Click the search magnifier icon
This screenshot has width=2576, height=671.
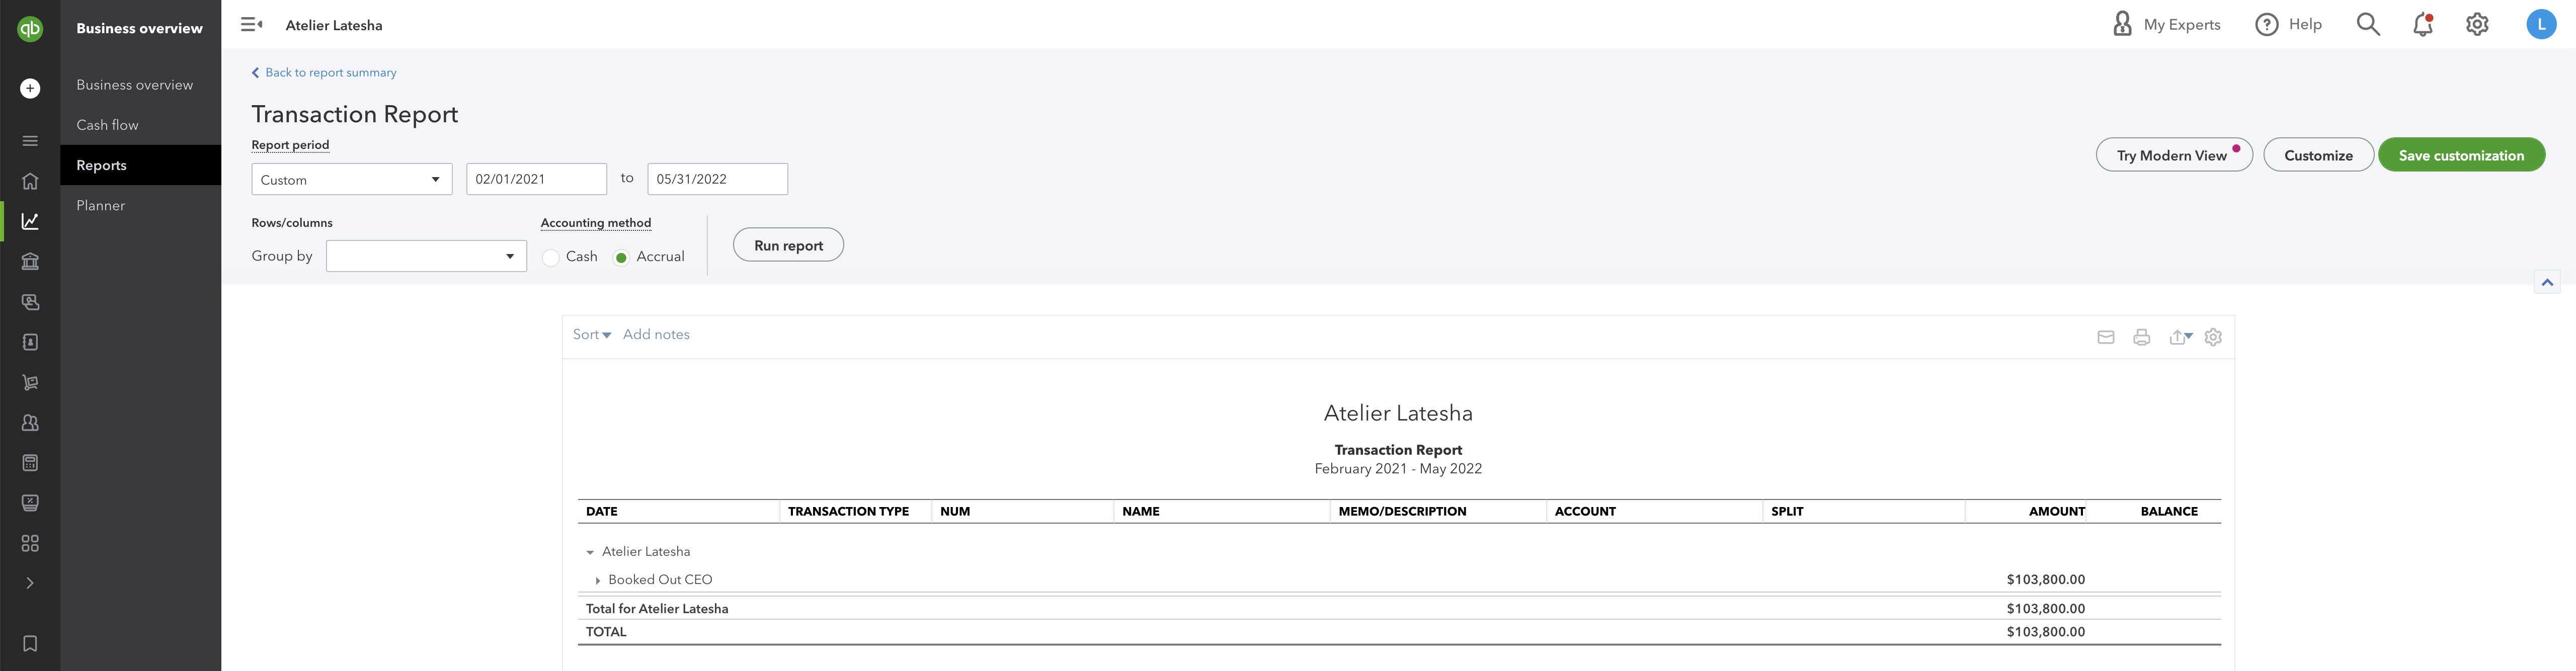point(2367,25)
